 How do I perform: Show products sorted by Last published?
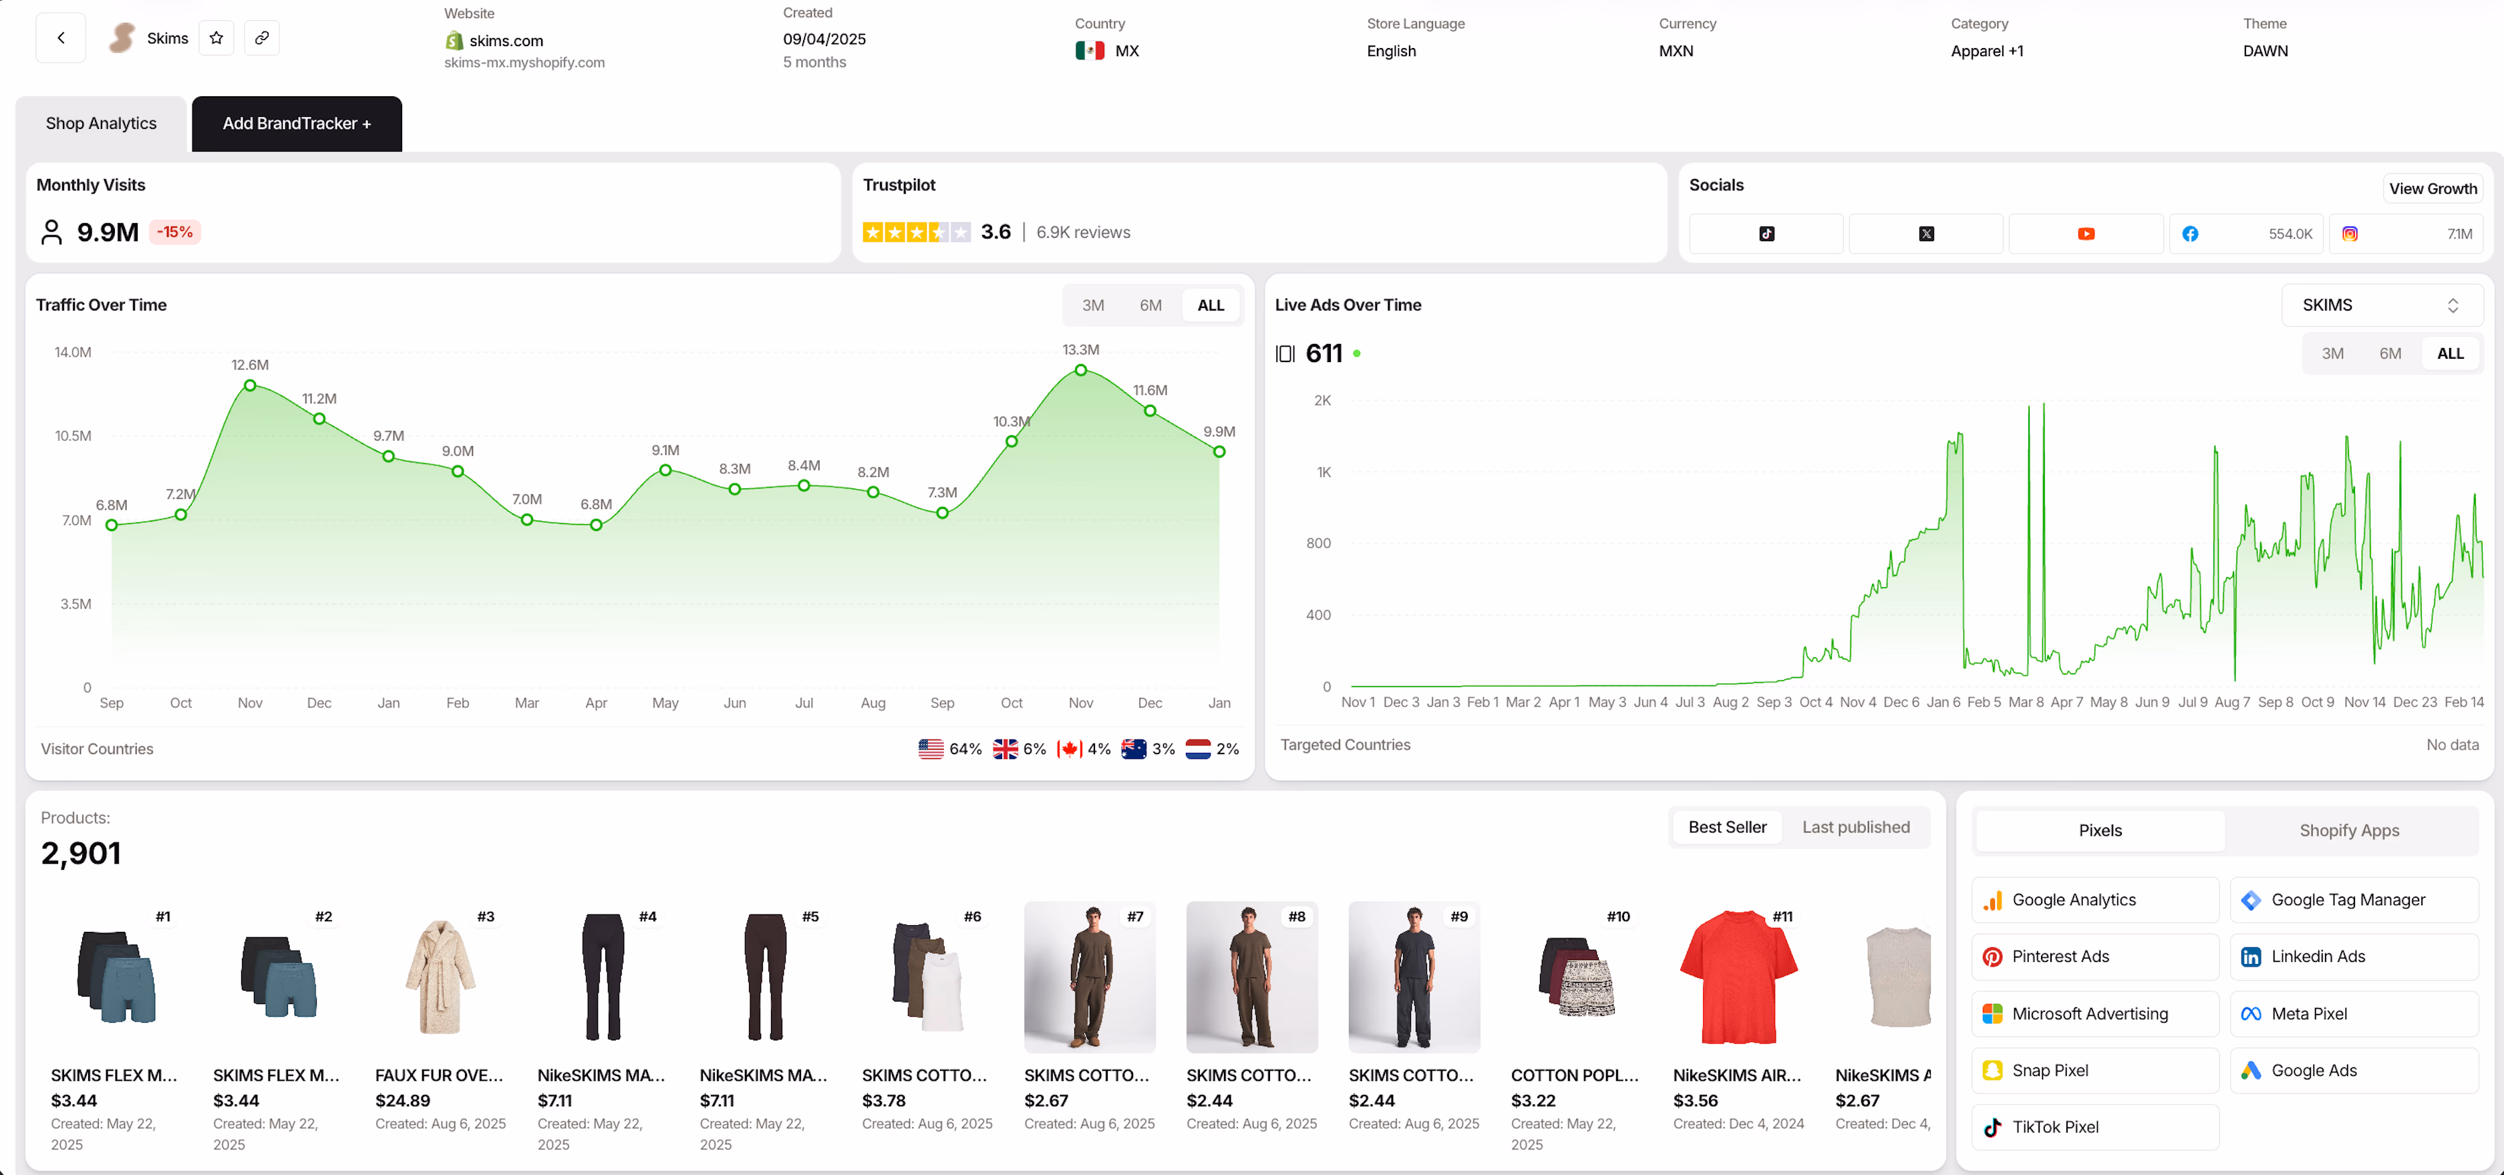1855,826
